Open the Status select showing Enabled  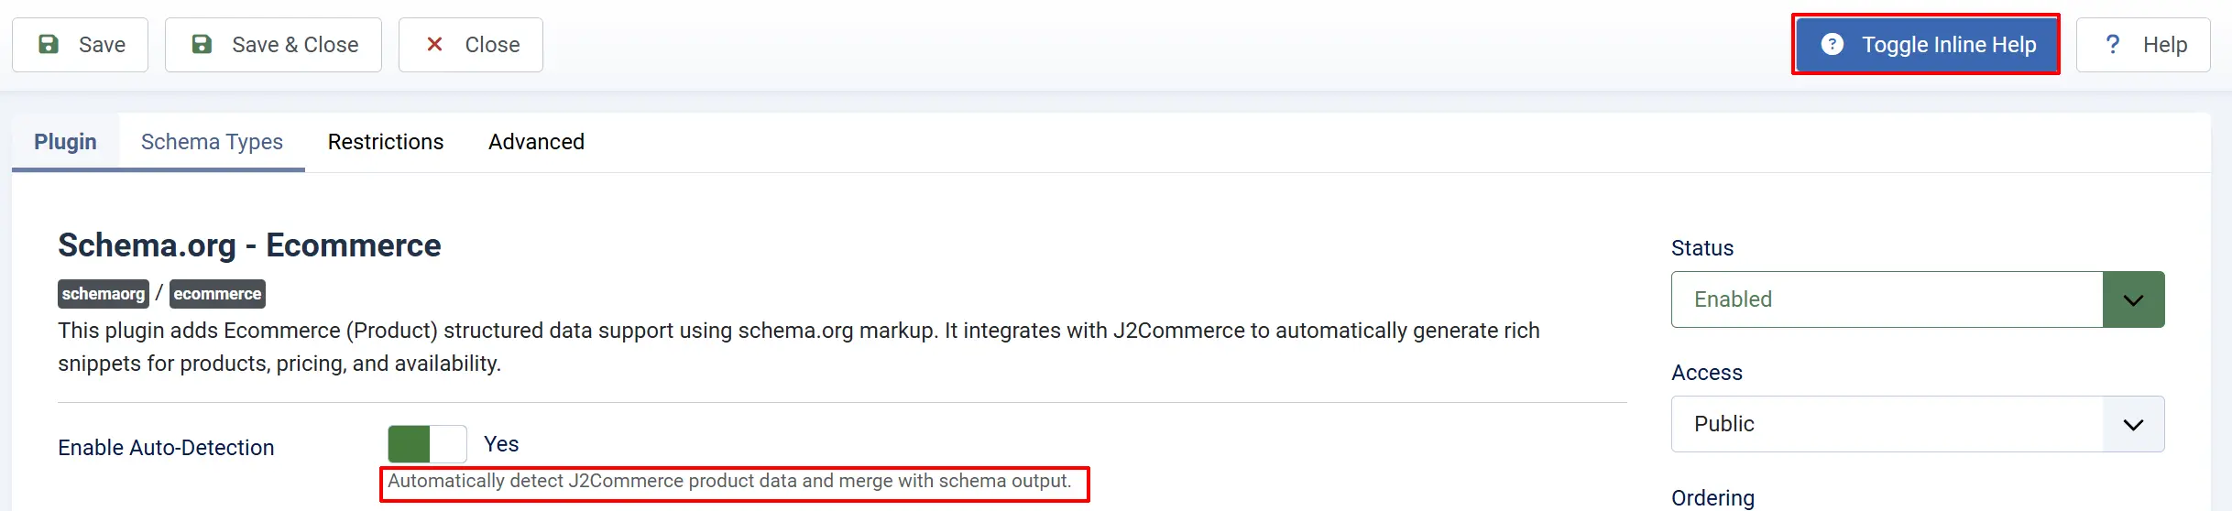point(1918,299)
